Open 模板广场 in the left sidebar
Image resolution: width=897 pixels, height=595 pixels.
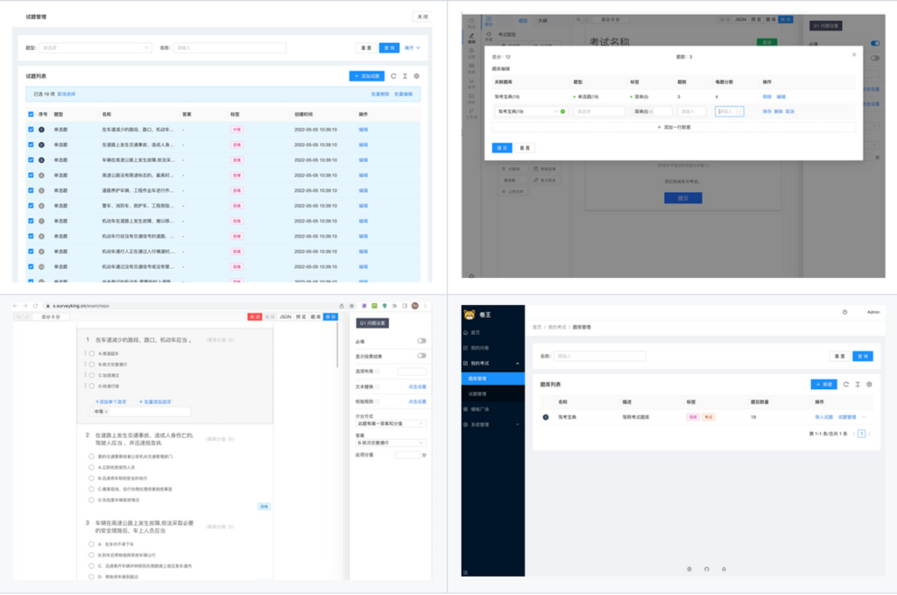click(x=478, y=409)
